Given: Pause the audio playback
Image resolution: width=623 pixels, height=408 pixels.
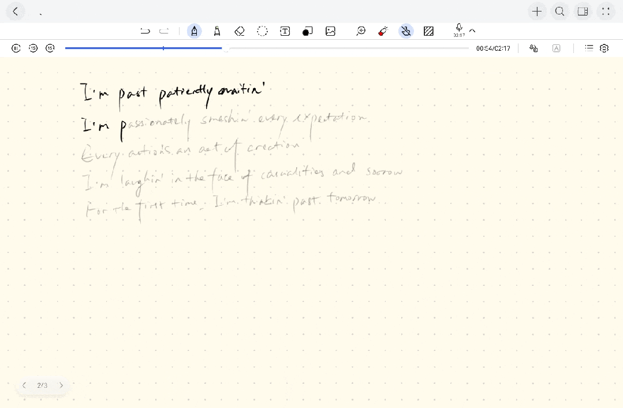Looking at the screenshot, I should [x=16, y=48].
